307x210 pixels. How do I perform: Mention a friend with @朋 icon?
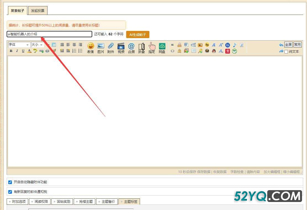point(131,47)
